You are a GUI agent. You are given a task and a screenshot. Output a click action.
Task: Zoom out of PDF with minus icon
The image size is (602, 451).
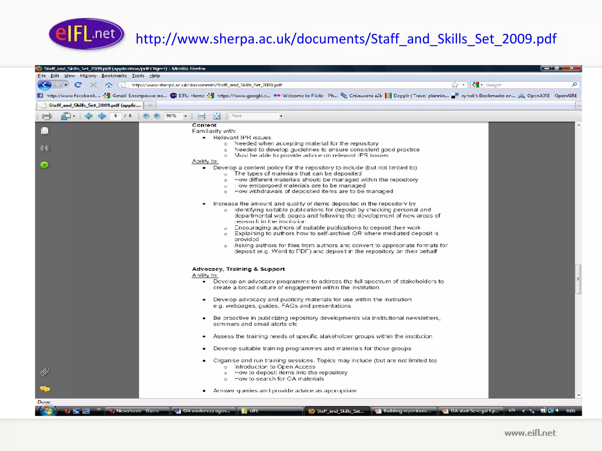point(146,116)
